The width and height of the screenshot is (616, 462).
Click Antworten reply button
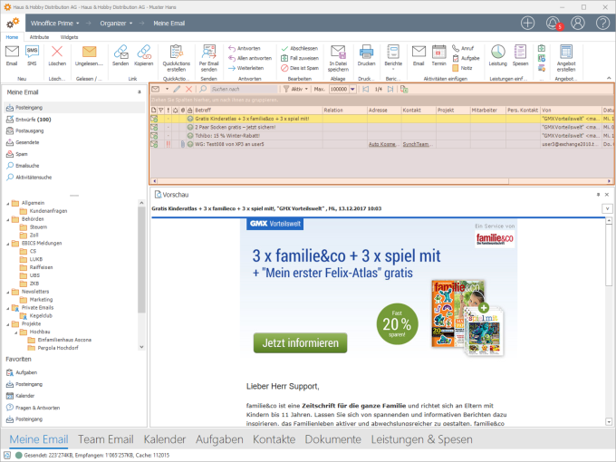pos(244,48)
